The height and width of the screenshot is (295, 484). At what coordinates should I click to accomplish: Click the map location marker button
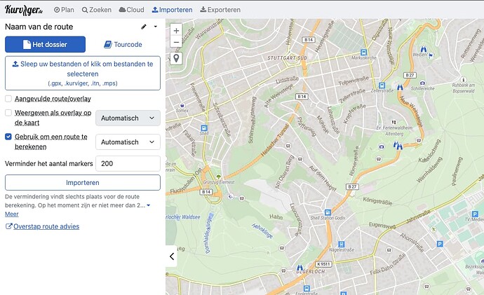[175, 58]
